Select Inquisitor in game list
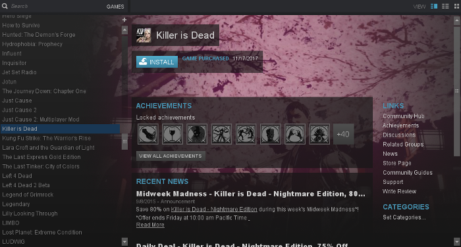Screen dimensions: 461x247 [x=14, y=63]
